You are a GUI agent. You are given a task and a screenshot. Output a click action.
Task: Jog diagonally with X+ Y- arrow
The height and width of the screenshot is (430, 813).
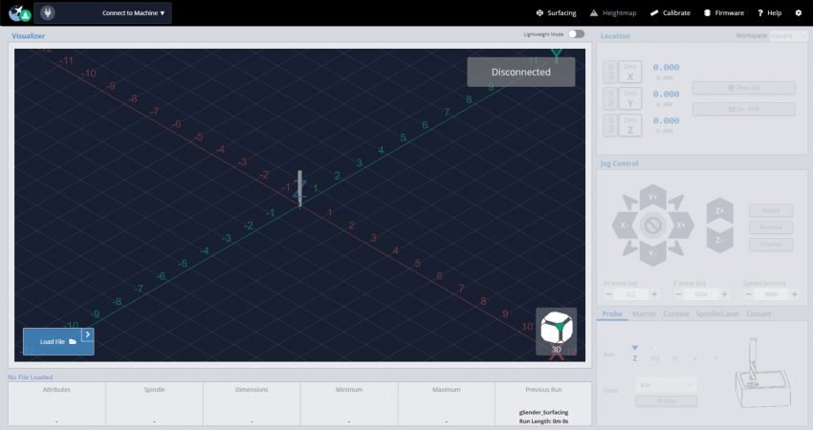click(x=675, y=248)
